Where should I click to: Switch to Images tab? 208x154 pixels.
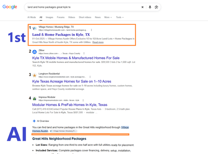[x=50, y=17]
